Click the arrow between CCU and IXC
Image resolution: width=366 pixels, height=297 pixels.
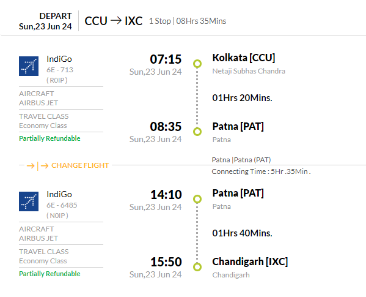(x=116, y=21)
